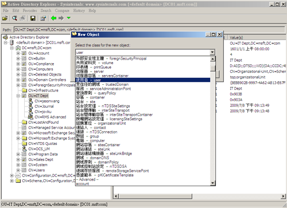
Task: Click the Forward arrow toolbar icon
Action: point(61,18)
